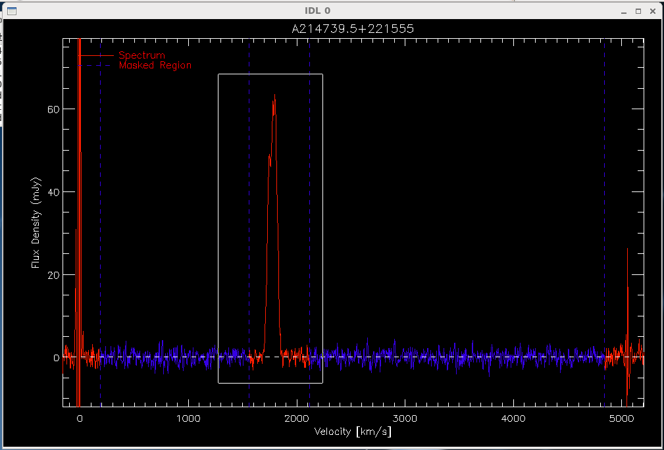Click the "4000" velocity tick label
Screen dimensions: 664x450
click(514, 418)
